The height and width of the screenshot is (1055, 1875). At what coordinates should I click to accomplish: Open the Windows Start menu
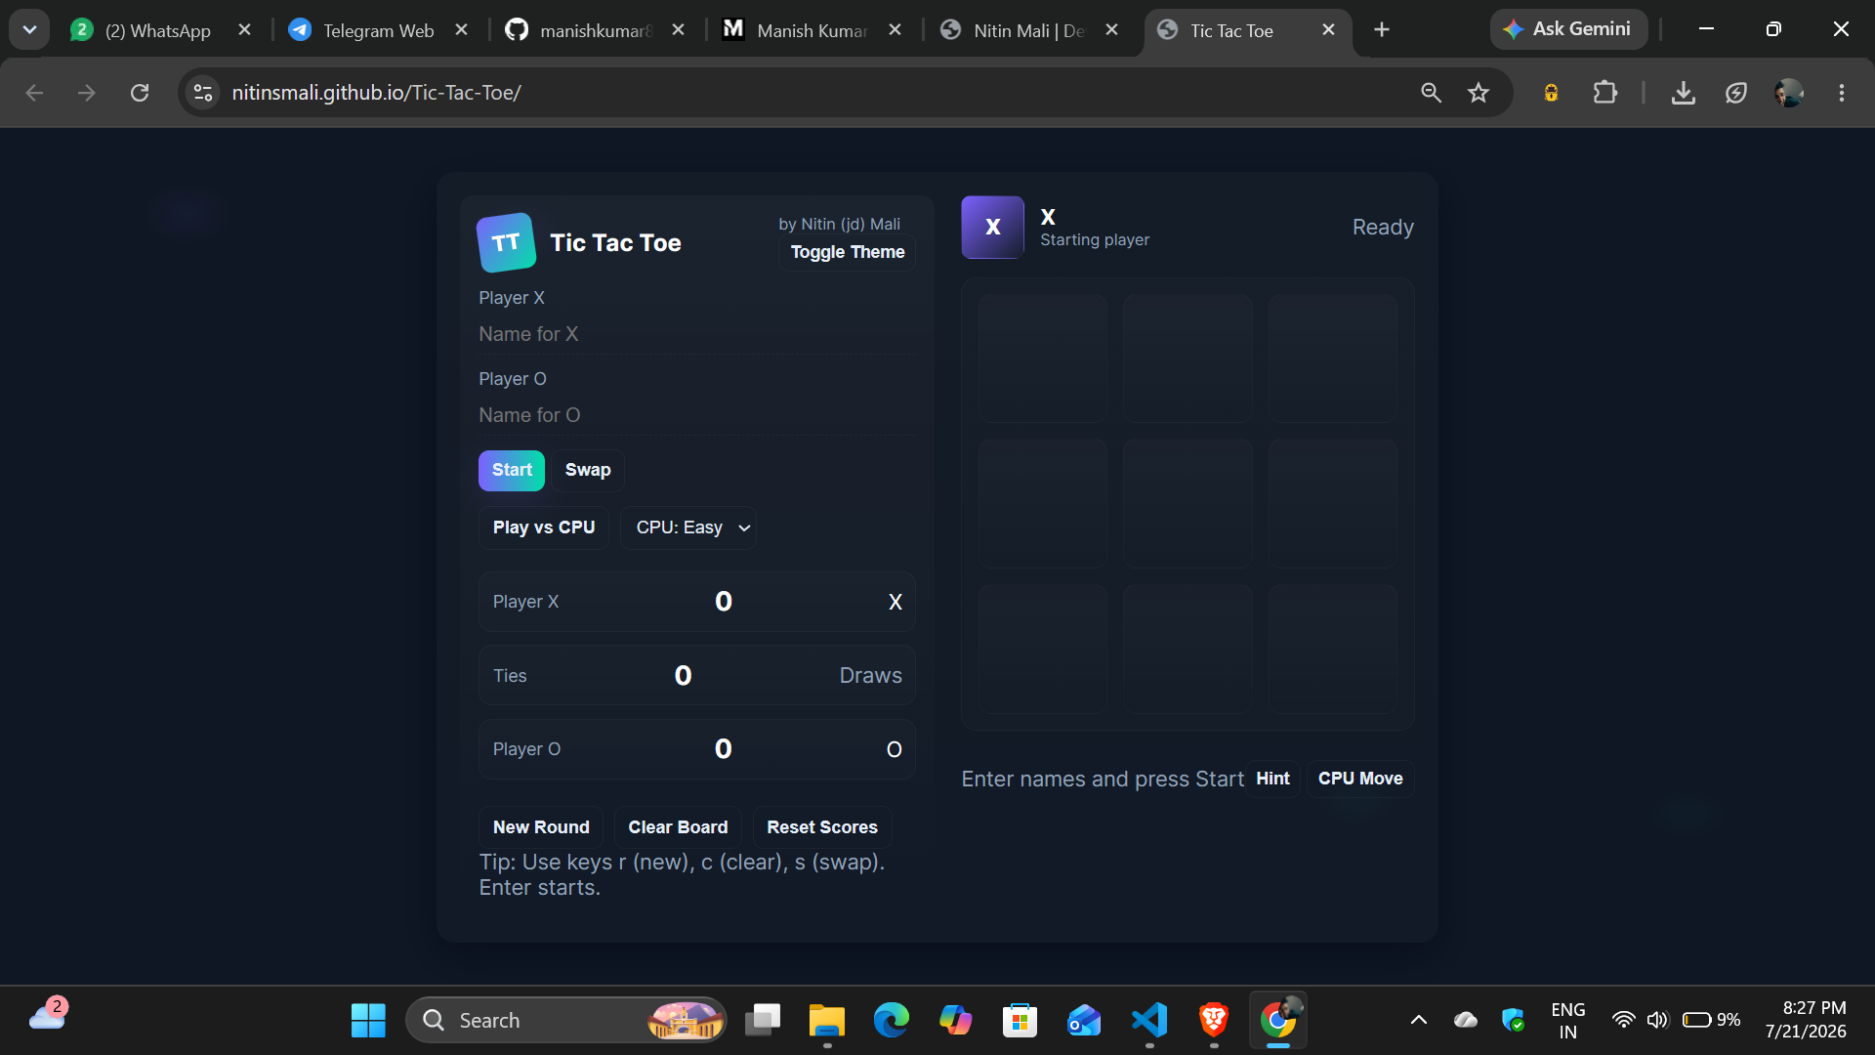(x=368, y=1021)
